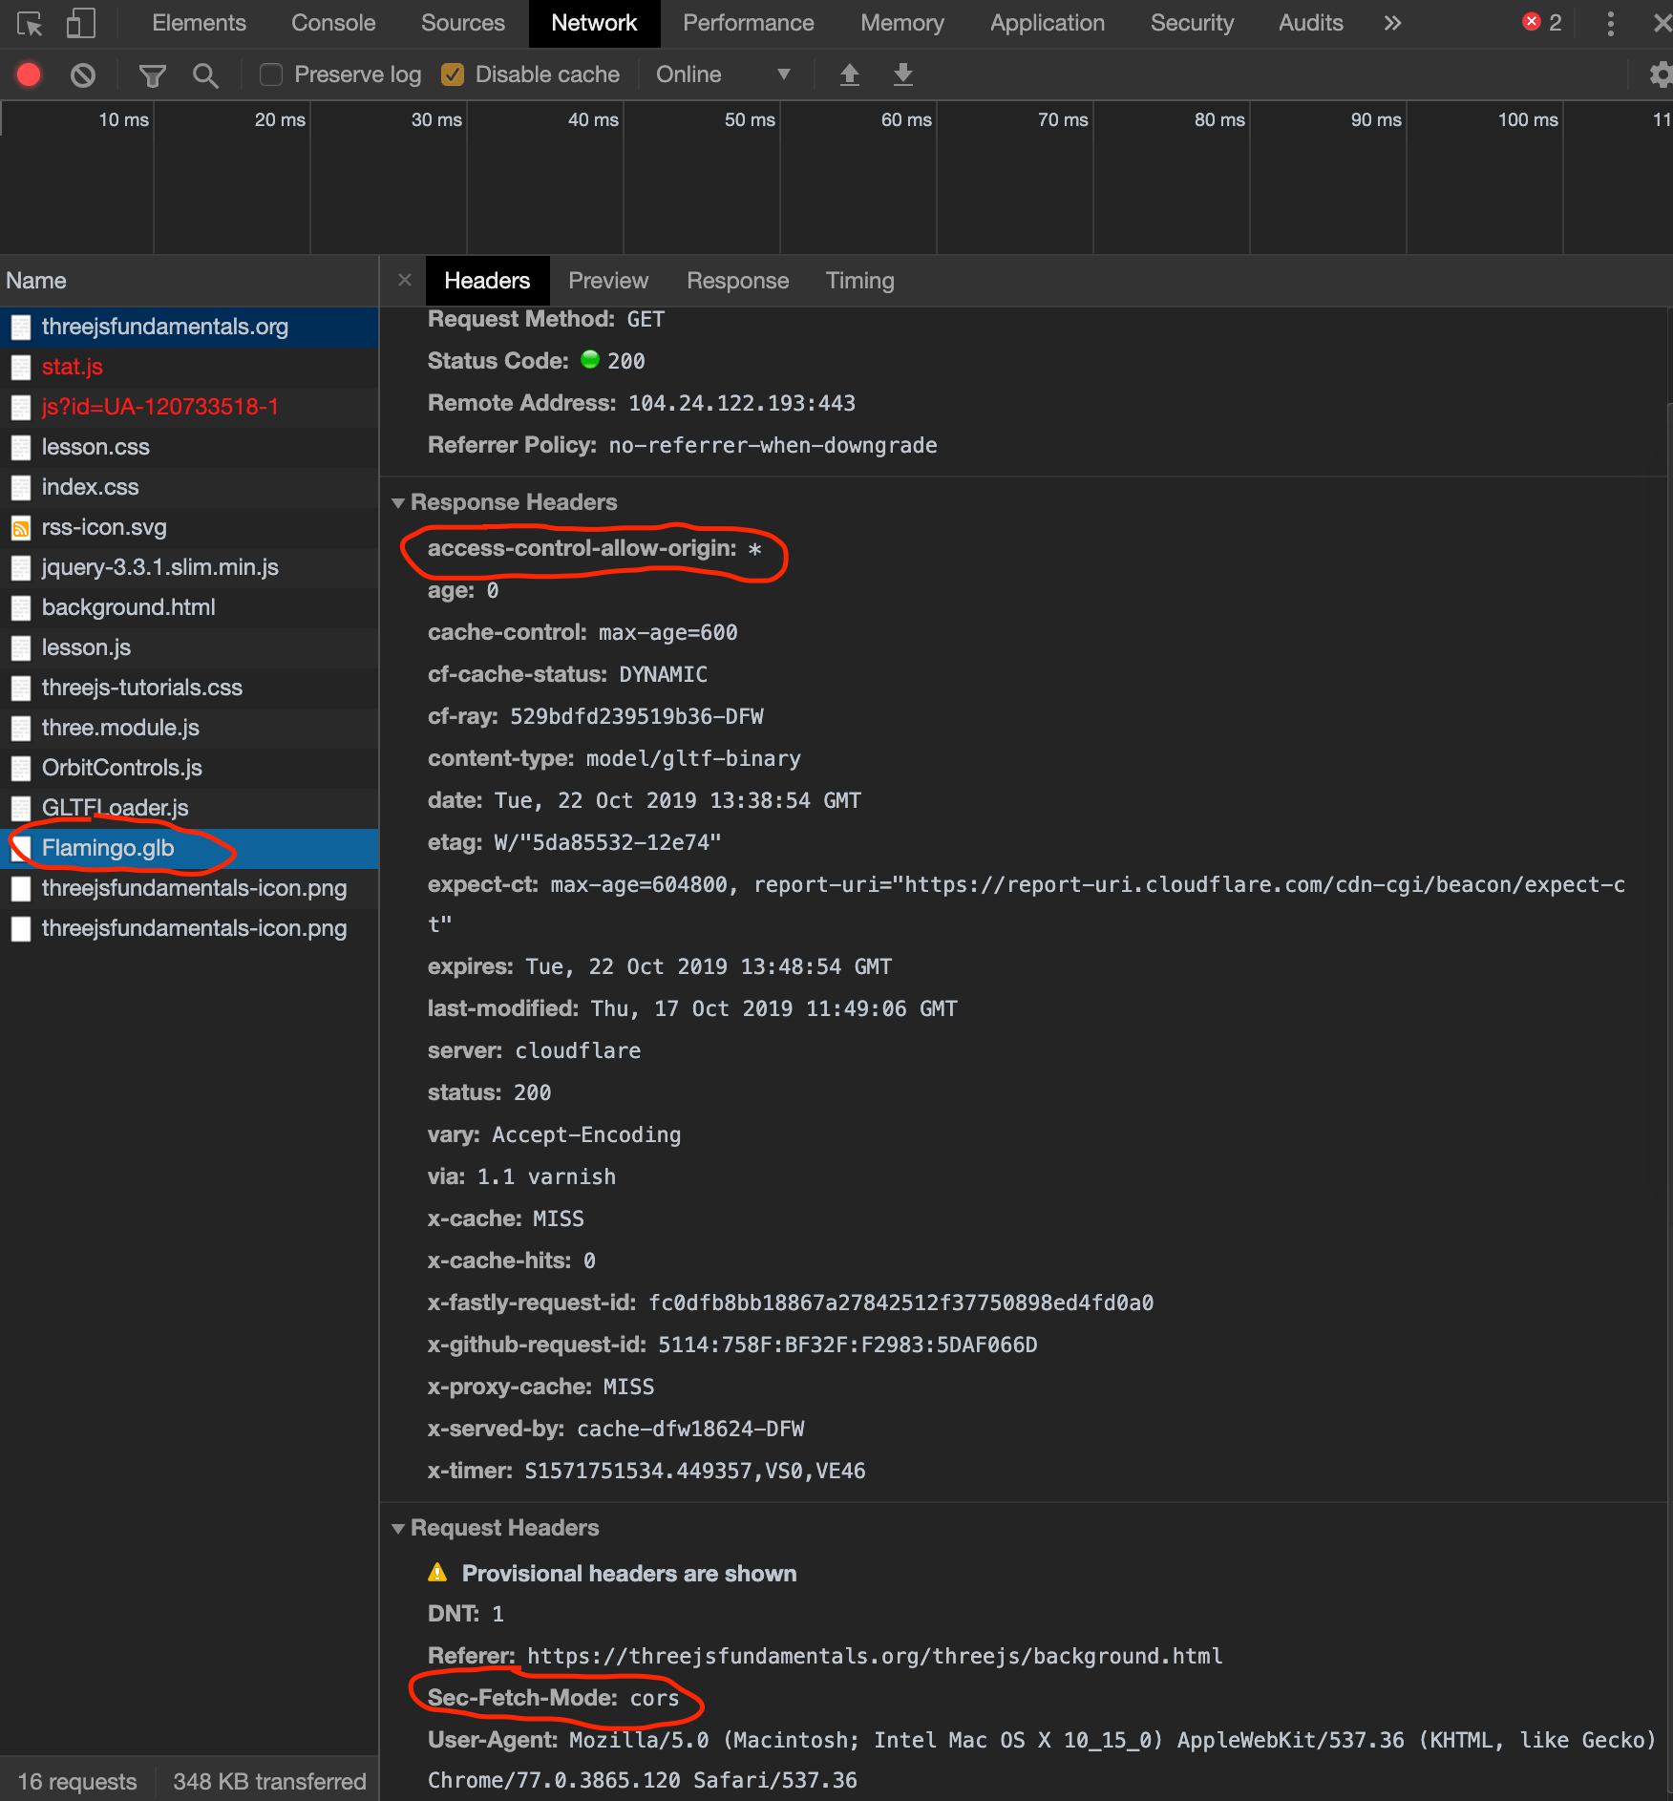Start recording network log
Viewport: 1673px width, 1801px height.
coord(28,74)
